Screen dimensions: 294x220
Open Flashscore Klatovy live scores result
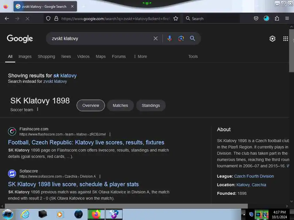(86, 142)
